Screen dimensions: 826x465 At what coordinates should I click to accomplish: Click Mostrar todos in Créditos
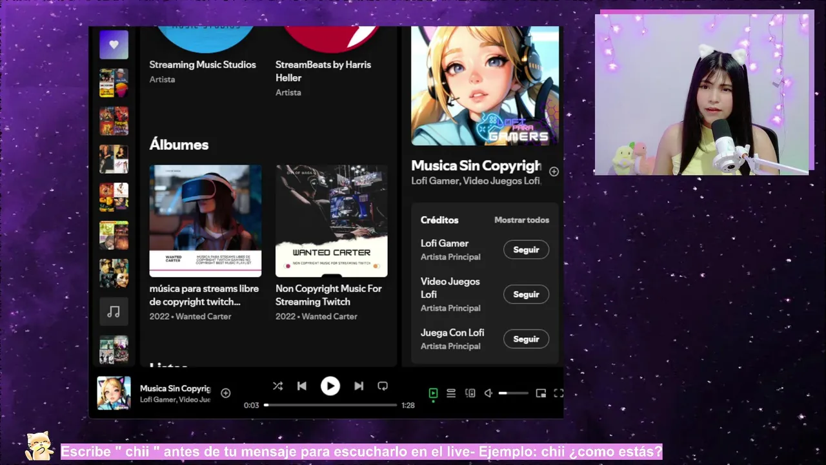(x=521, y=220)
